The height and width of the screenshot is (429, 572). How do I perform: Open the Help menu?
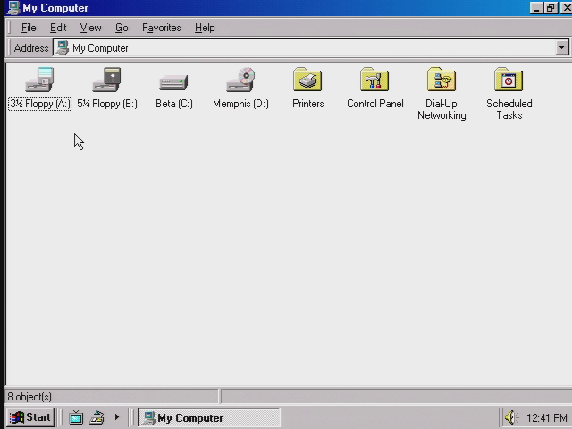[x=205, y=28]
